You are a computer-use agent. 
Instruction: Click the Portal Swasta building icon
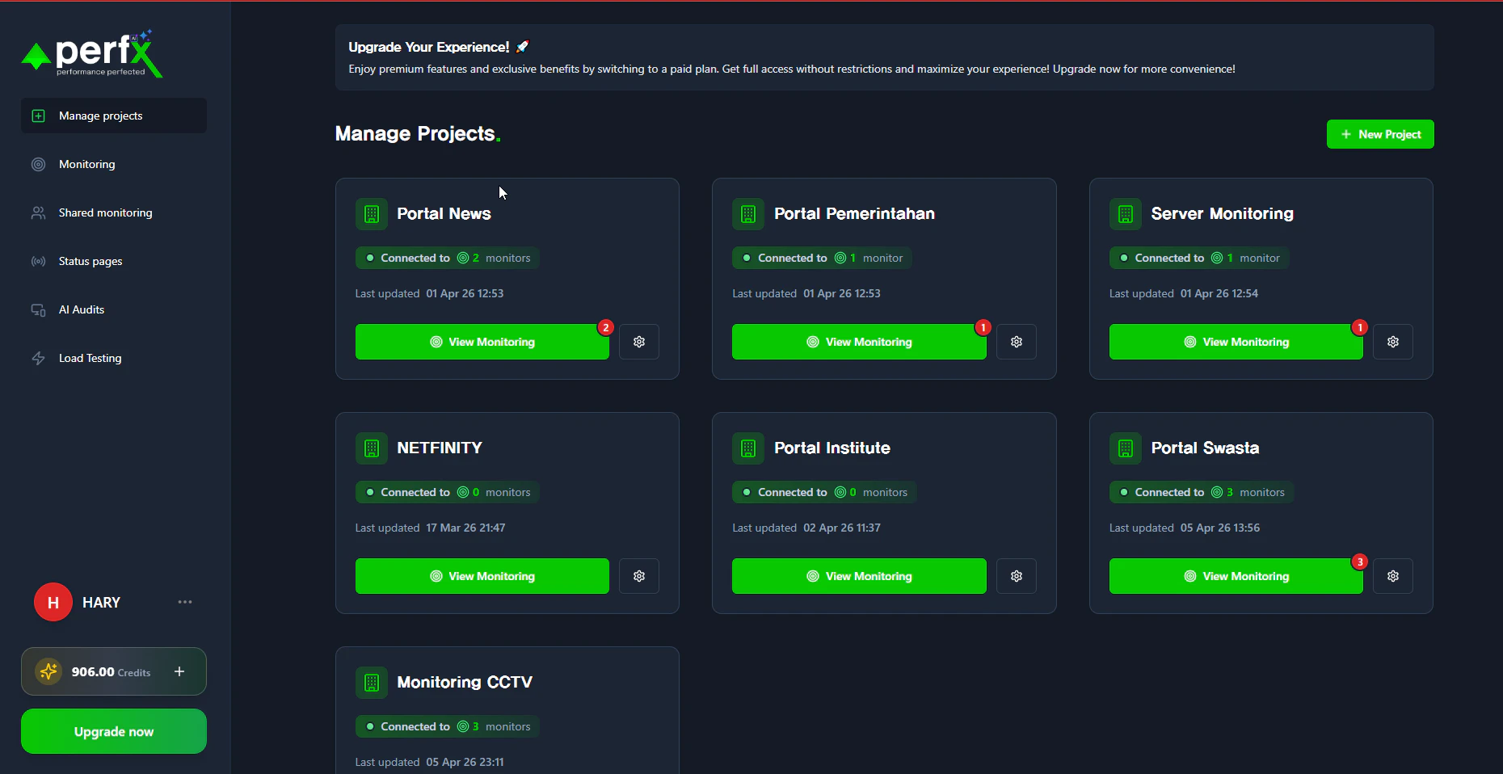coord(1126,448)
